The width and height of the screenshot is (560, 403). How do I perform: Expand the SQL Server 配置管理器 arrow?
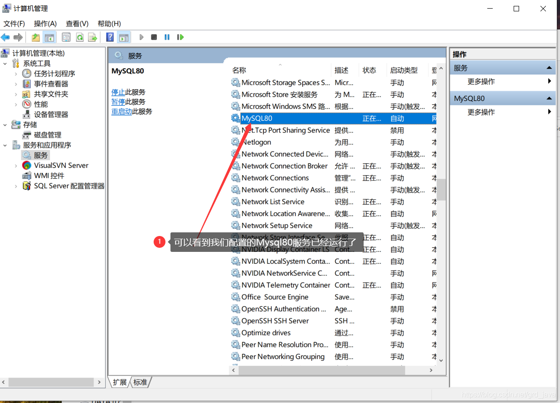[x=16, y=186]
